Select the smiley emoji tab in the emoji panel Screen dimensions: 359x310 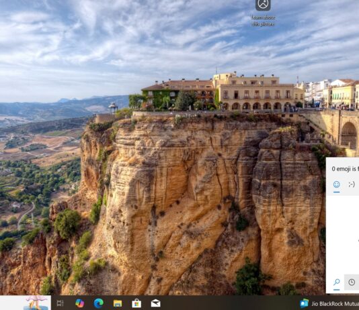coord(336,185)
